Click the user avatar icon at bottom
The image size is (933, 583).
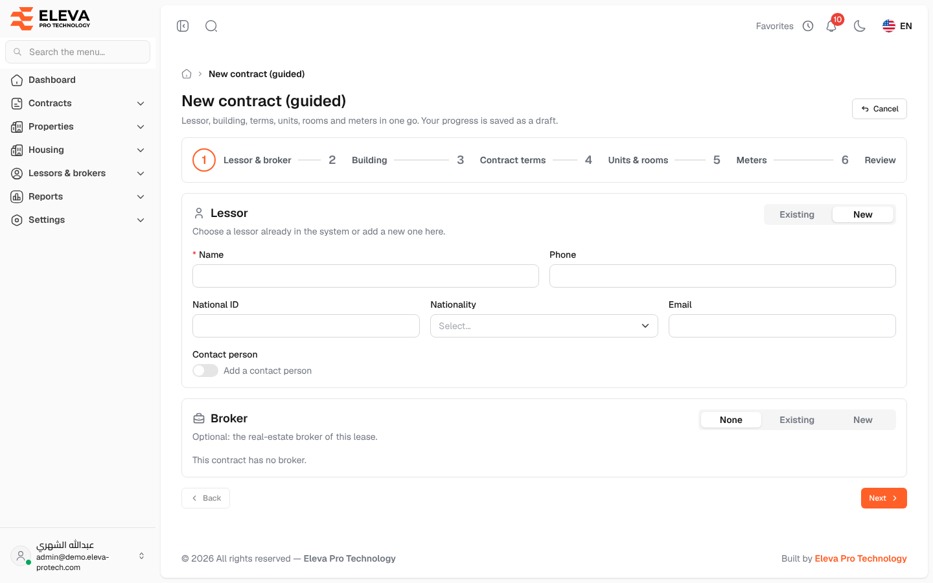click(x=21, y=556)
